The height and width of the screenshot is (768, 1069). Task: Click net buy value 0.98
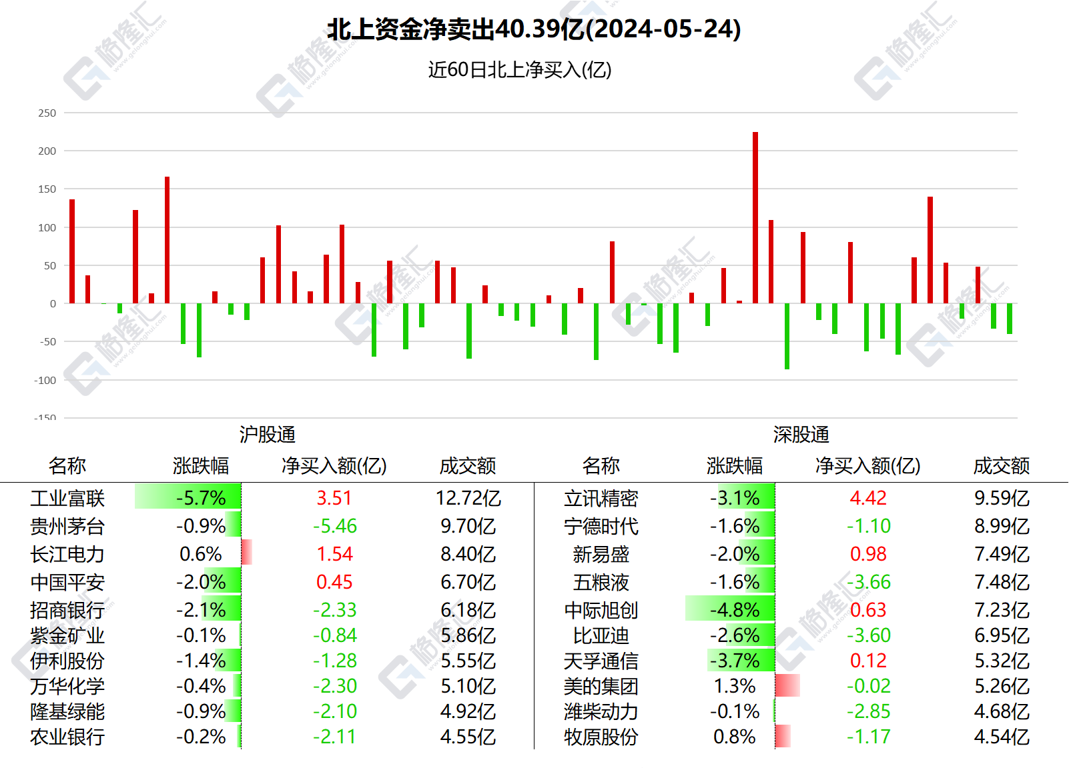(868, 554)
